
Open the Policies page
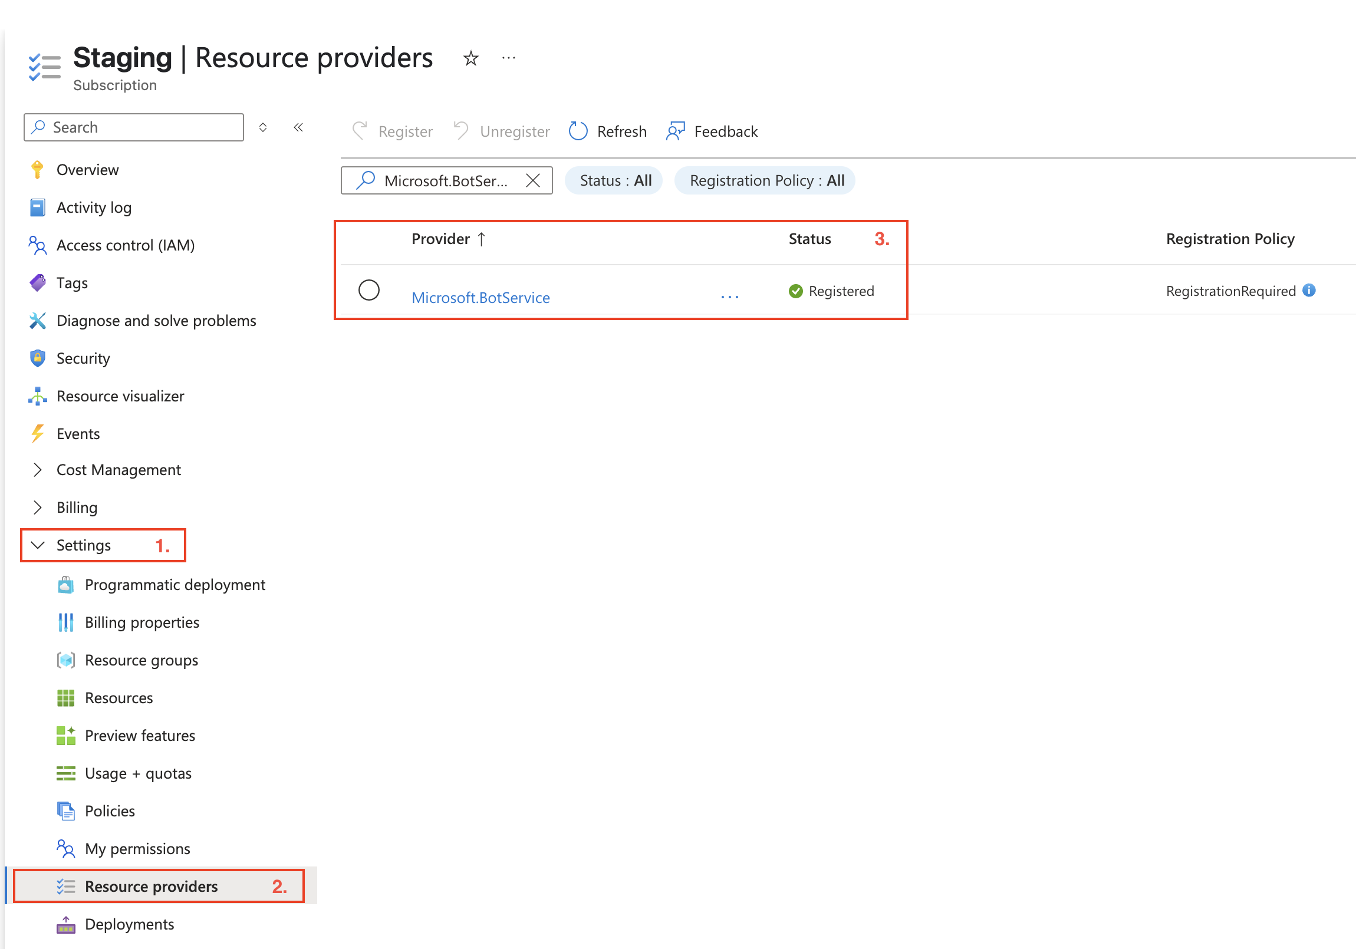(110, 812)
